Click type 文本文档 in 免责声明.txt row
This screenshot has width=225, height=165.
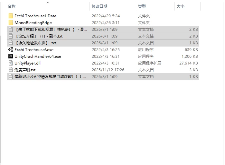(x=146, y=70)
